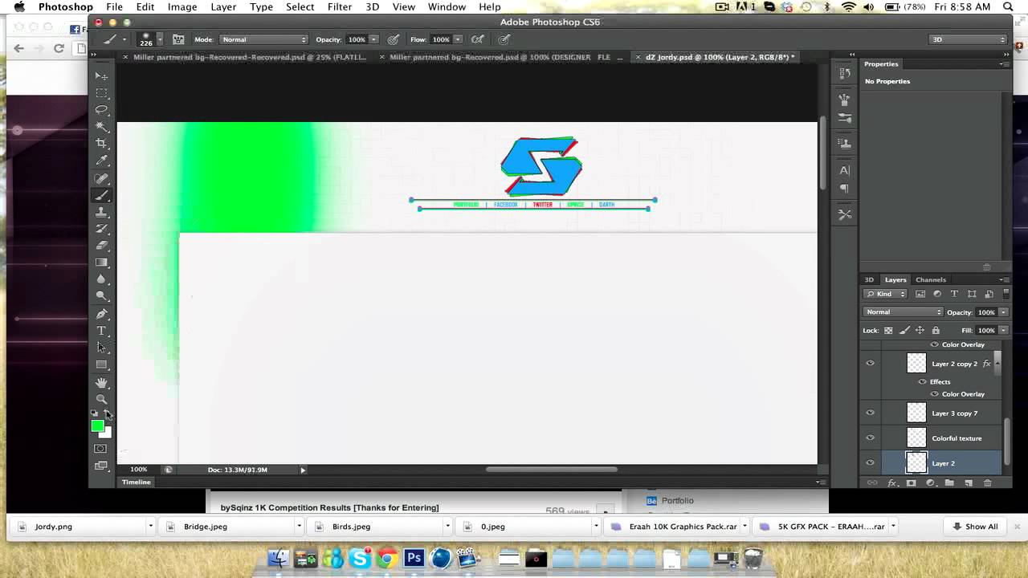Select the Quick Selection tool

(101, 127)
